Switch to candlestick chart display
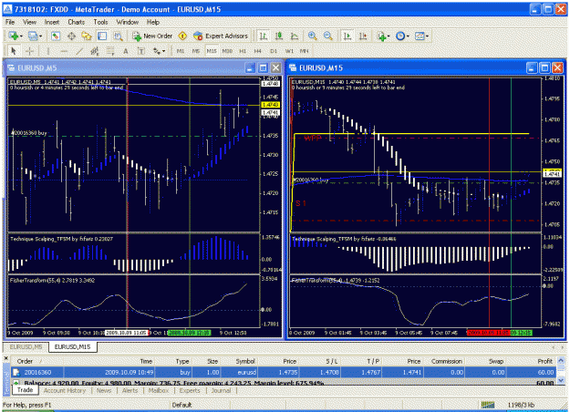The height and width of the screenshot is (412, 570). click(279, 36)
